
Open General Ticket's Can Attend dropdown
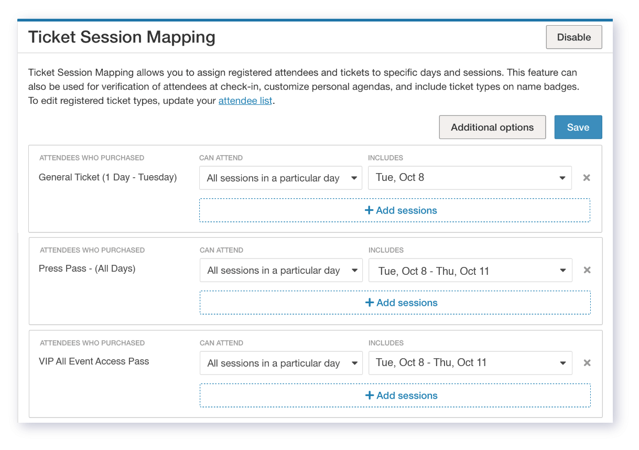pos(280,178)
